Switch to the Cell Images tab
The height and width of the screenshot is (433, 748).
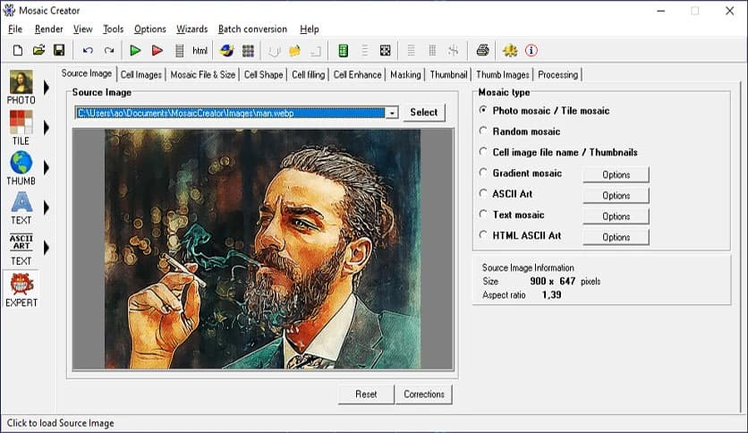[141, 75]
